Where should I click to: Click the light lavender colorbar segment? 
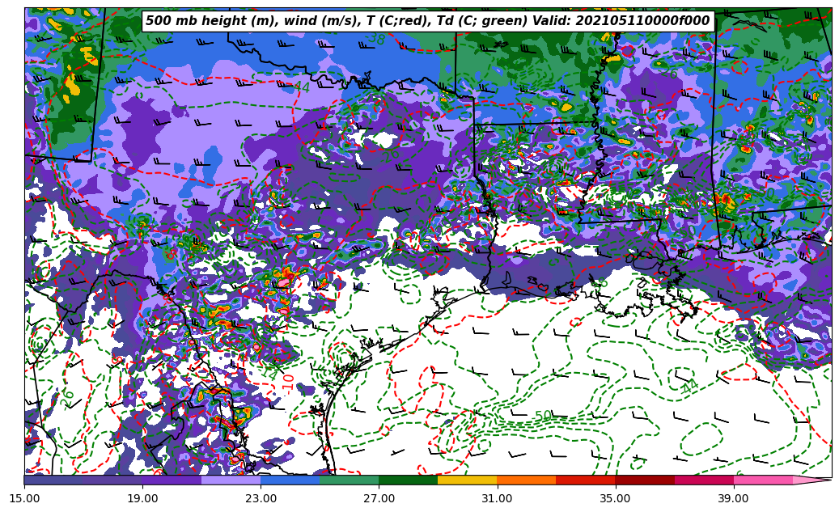[231, 480]
